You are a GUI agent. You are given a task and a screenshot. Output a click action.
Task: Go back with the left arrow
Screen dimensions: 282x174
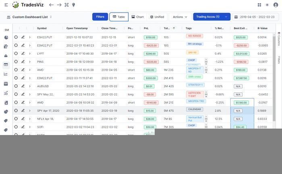pos(52,5)
